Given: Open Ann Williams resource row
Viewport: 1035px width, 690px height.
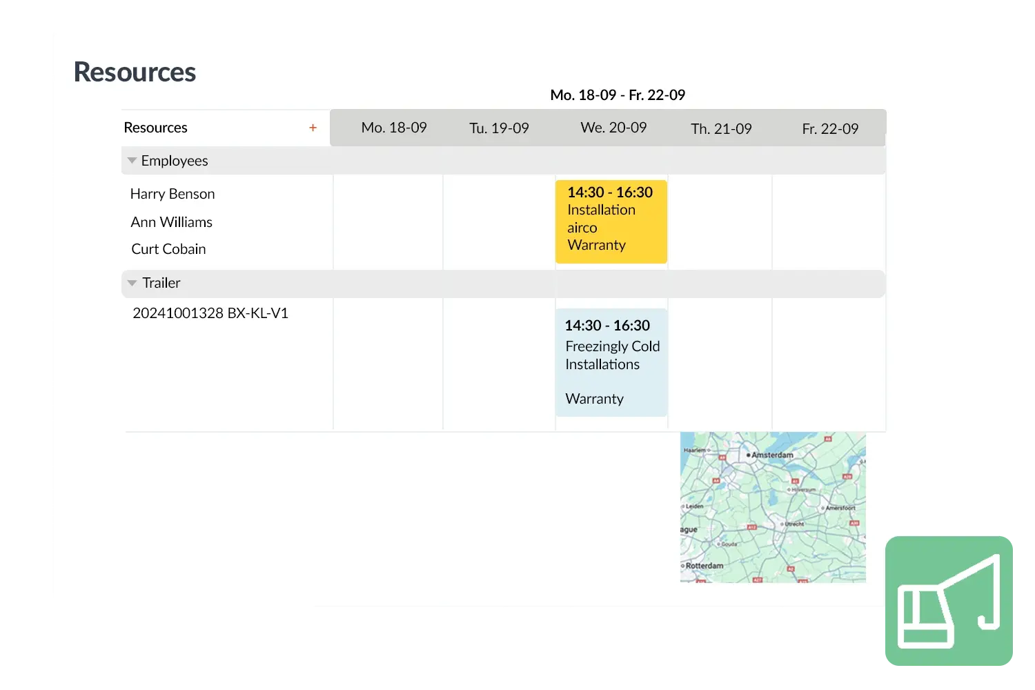Looking at the screenshot, I should click(x=172, y=222).
